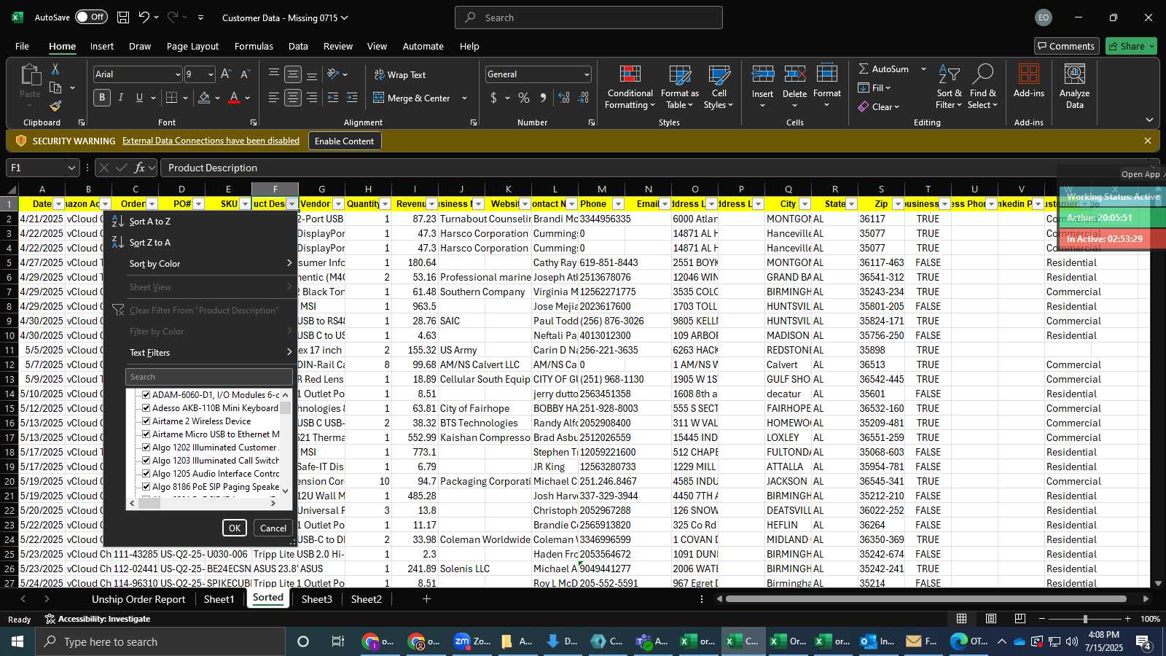Open the Name Box dropdown for F1

pos(71,168)
